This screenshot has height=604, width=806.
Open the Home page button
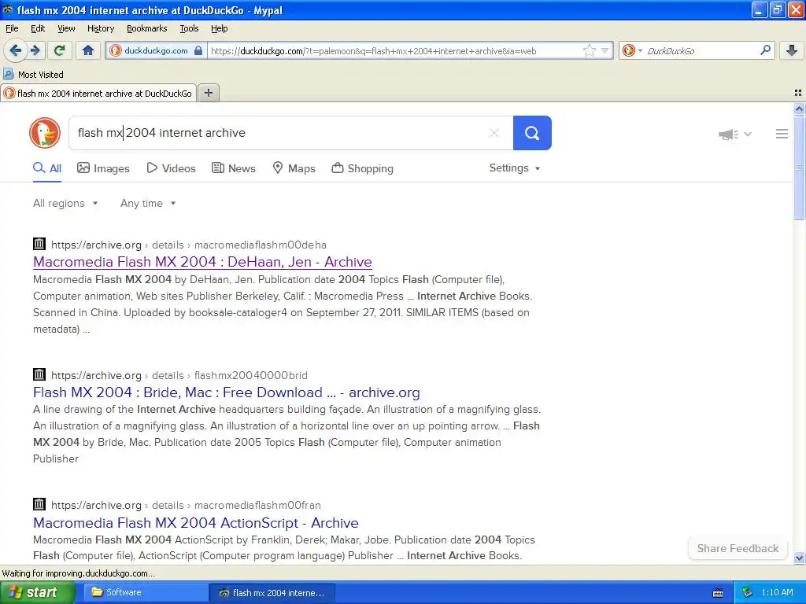click(88, 50)
